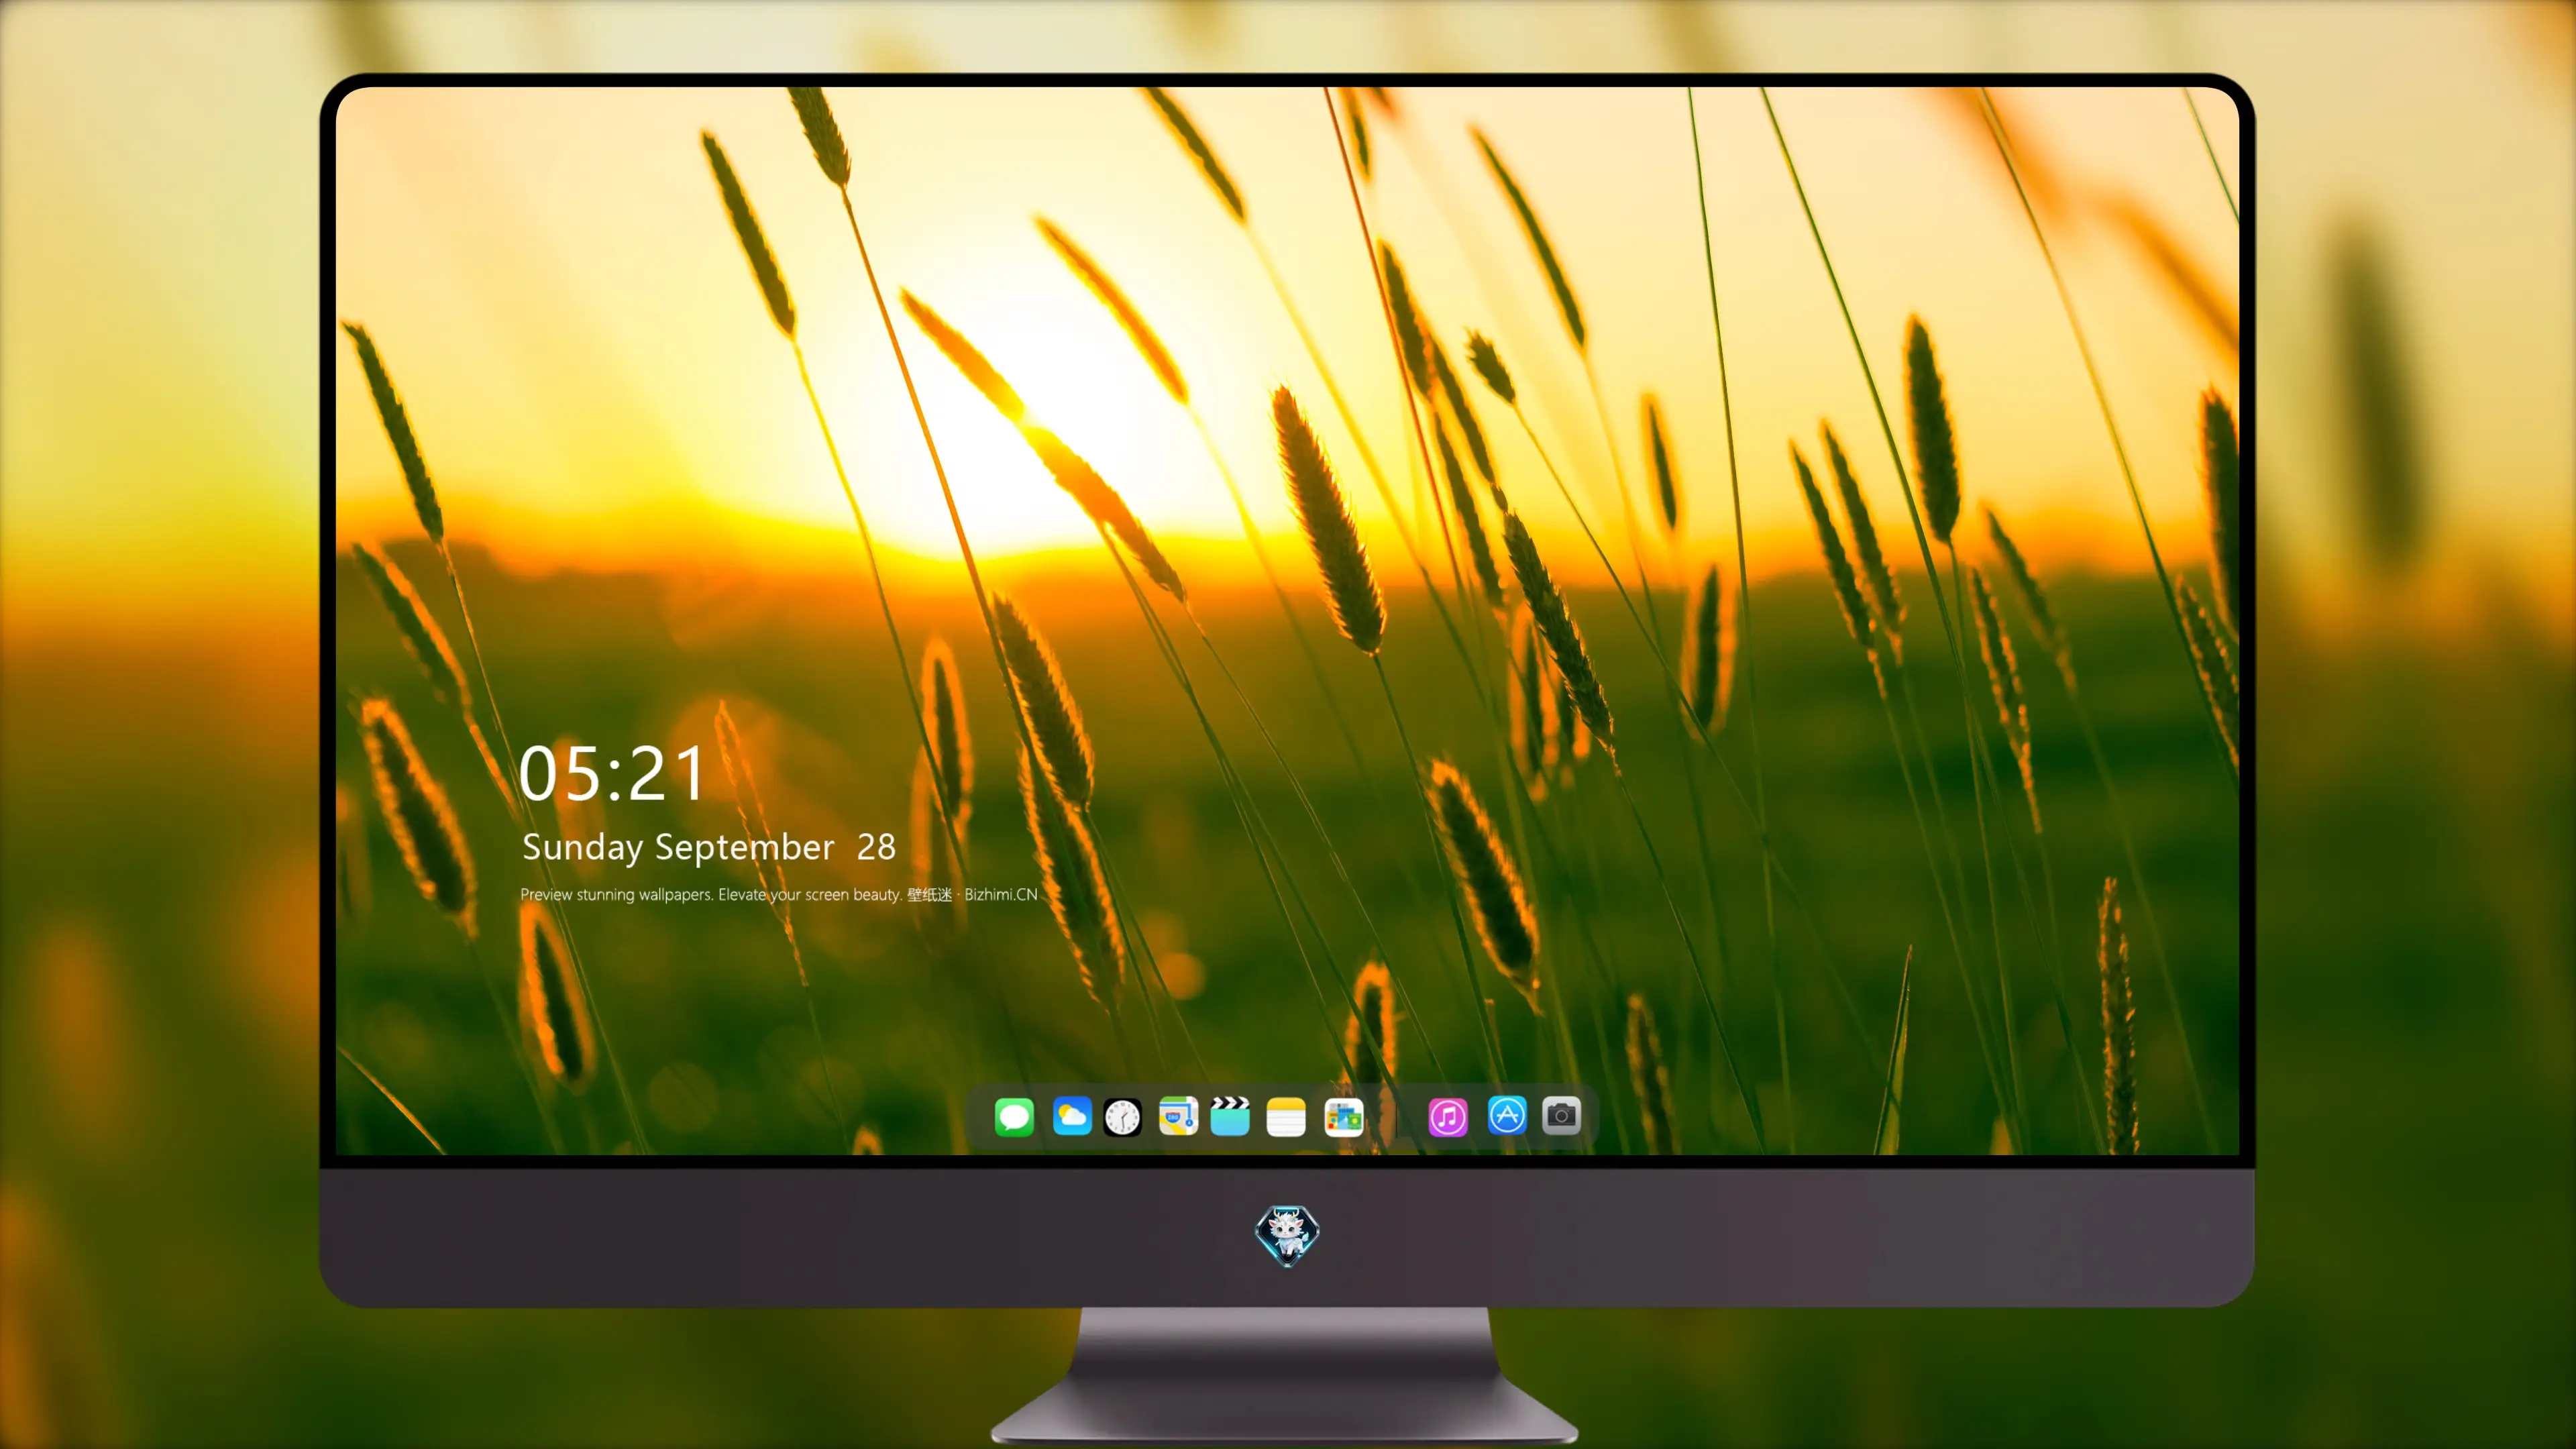This screenshot has width=2576, height=1449.
Task: Open the green Messages app in the dock
Action: [x=1014, y=1117]
